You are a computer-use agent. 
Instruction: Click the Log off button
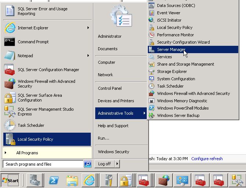click(x=104, y=164)
